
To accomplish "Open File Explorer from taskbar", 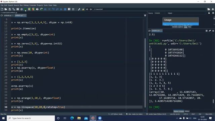I will click(79, 118).
